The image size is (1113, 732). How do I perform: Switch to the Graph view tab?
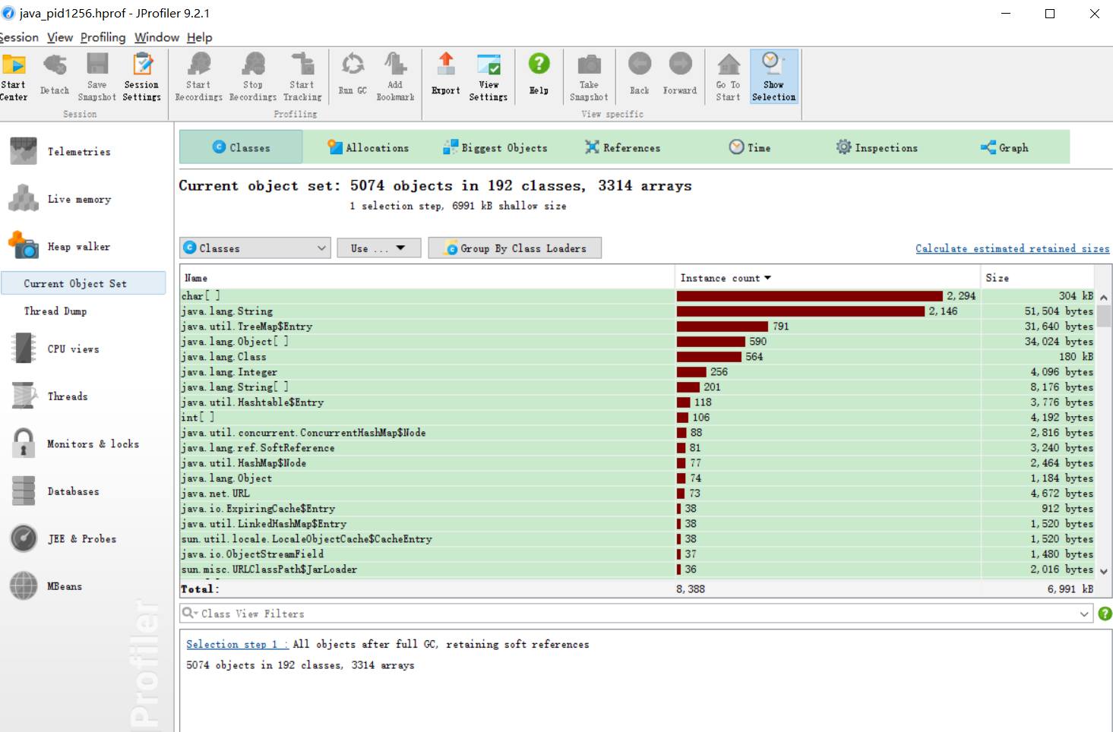1004,147
